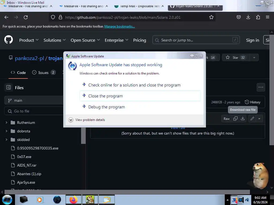Expand the Enterprise dropdown menu
Image resolution: width=274 pixels, height=205 pixels.
click(x=116, y=40)
